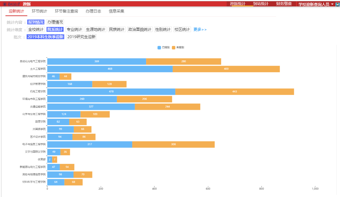Open the 办理日志 tab

point(93,11)
